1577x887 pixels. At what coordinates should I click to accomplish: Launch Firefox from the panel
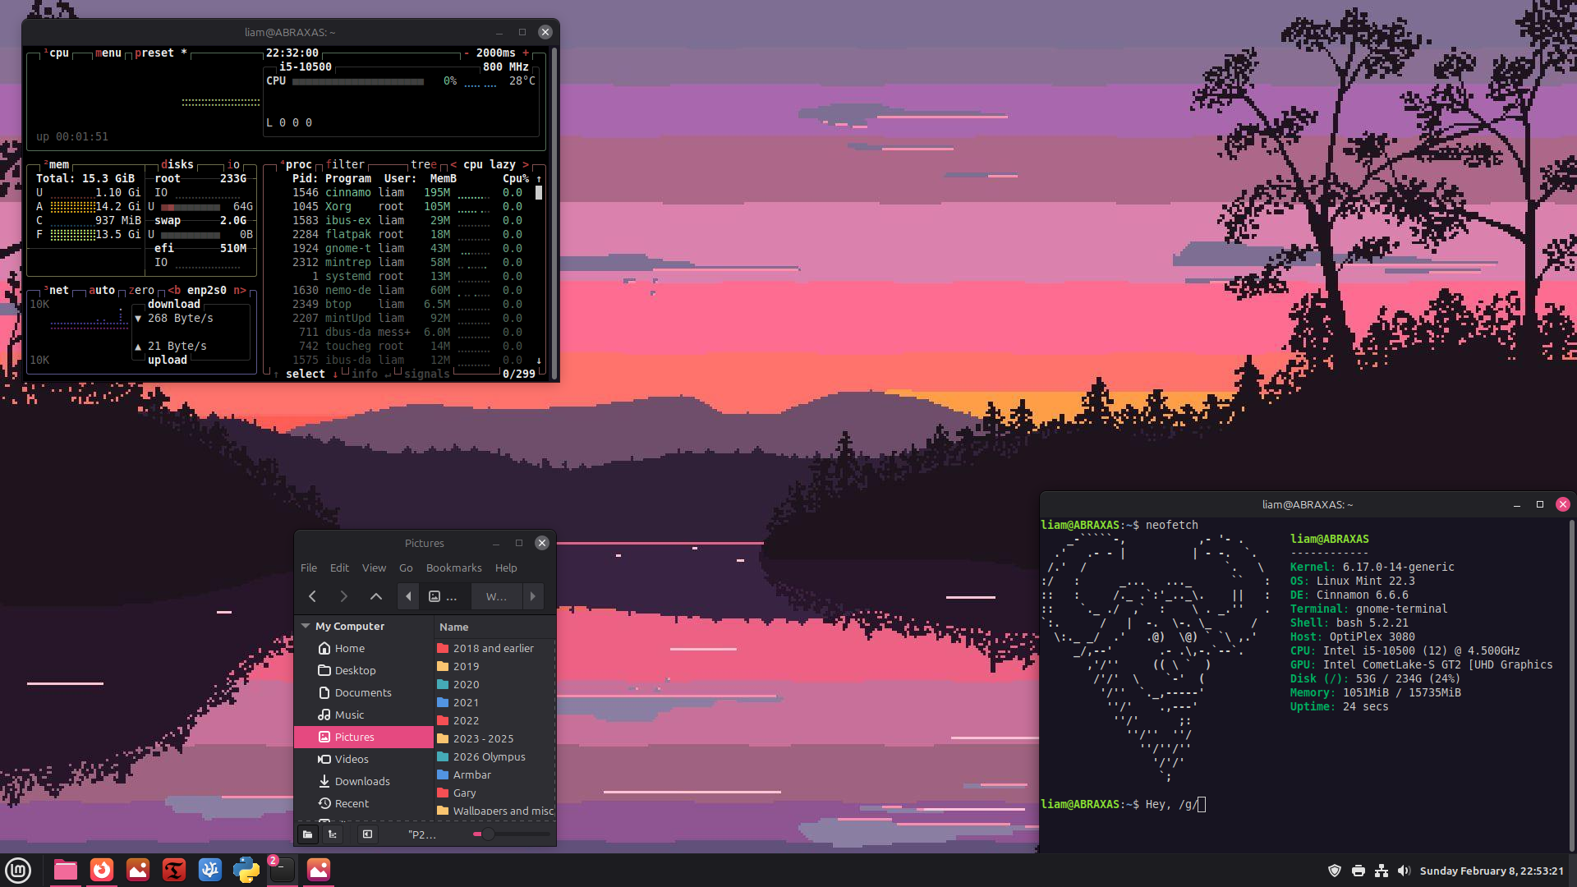[x=102, y=870]
